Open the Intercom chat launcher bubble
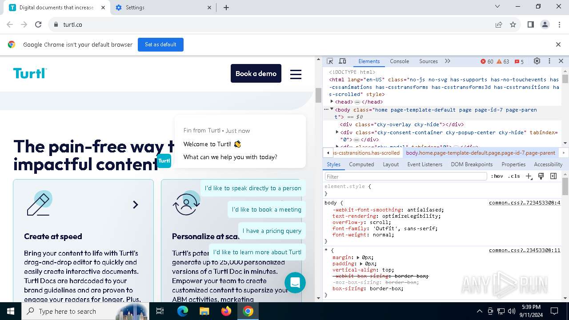The width and height of the screenshot is (569, 320). (x=295, y=282)
